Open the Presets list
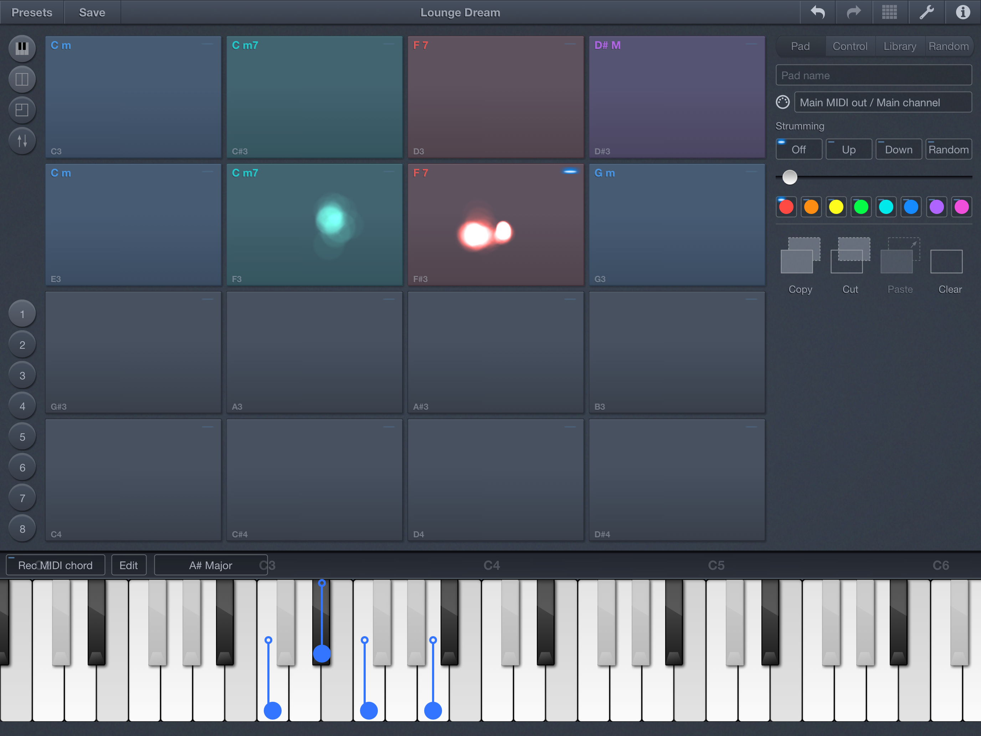The image size is (981, 736). tap(31, 12)
